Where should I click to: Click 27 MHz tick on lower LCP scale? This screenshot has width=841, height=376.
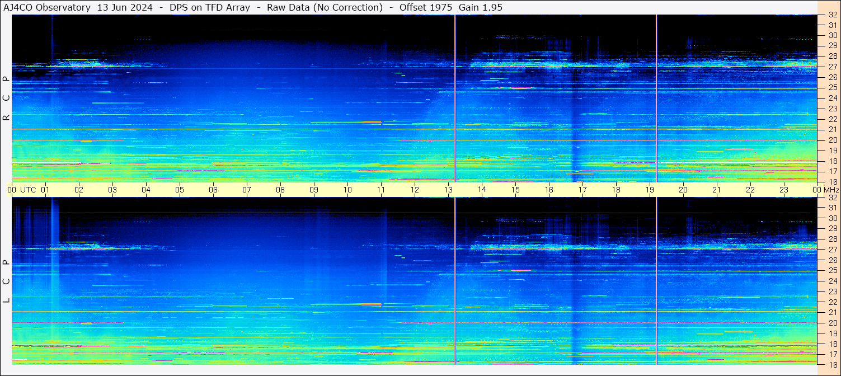click(x=832, y=250)
